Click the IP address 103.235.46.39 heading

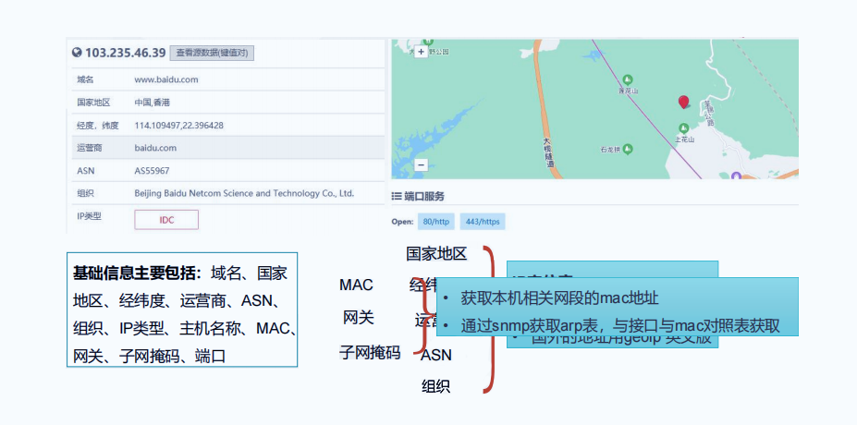tap(125, 53)
